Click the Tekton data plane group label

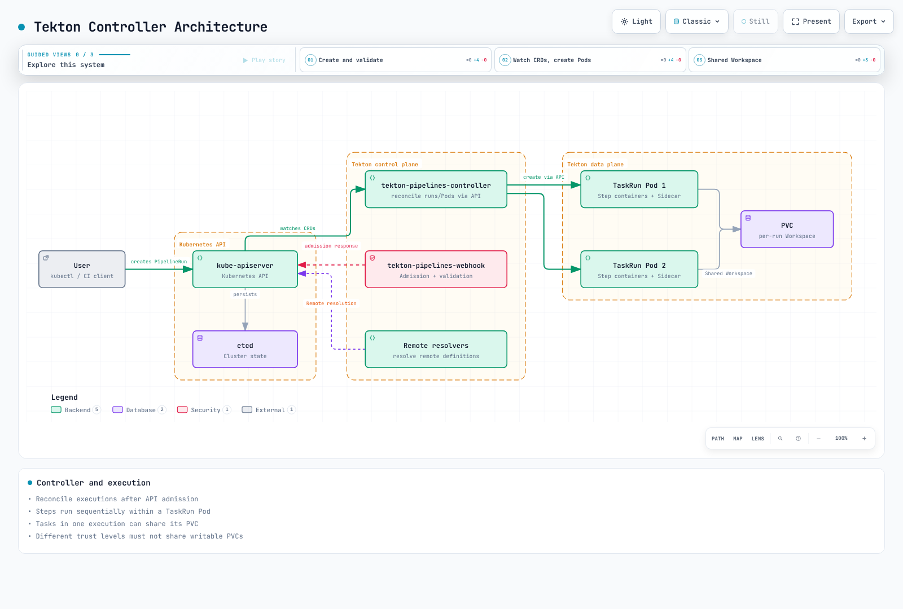tap(595, 165)
